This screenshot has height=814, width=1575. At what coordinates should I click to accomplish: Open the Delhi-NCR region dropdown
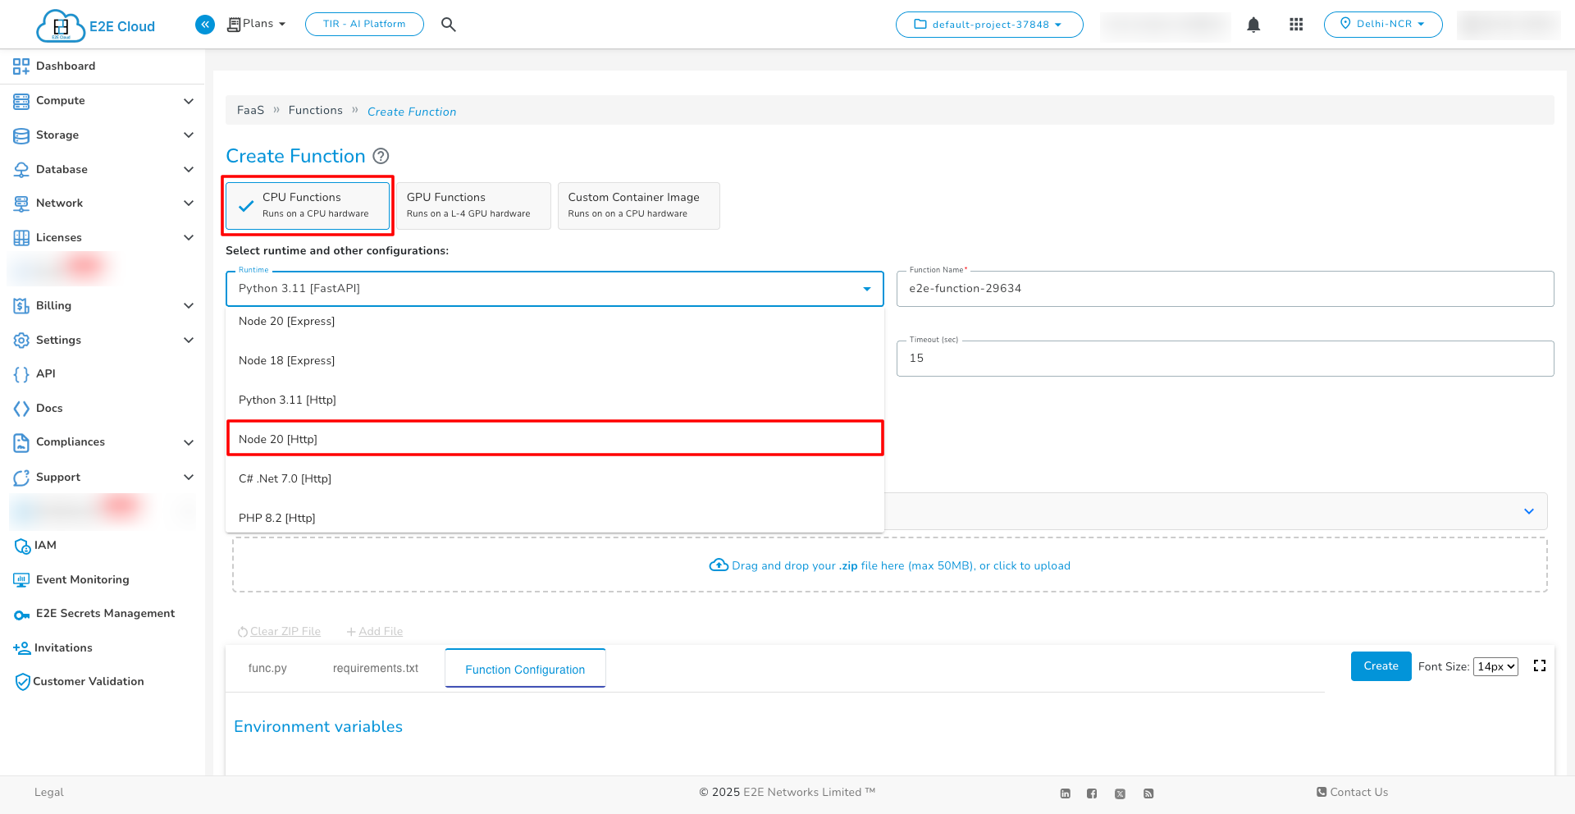1383,25
